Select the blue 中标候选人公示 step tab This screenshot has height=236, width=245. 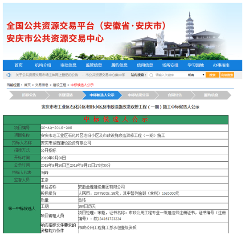point(102,95)
